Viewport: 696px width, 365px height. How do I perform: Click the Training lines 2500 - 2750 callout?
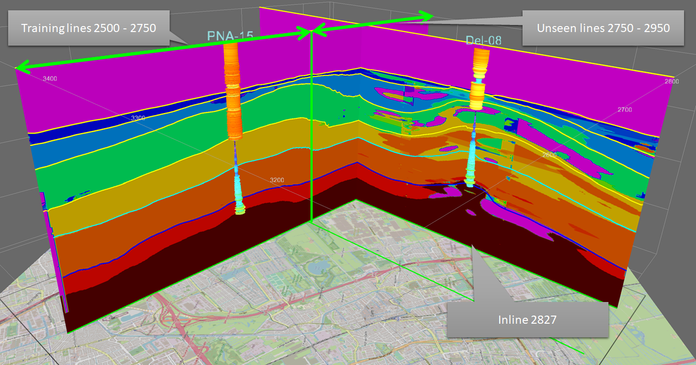[x=89, y=27]
